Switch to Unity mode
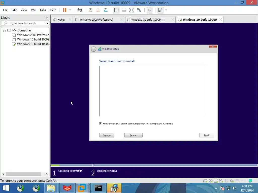The height and width of the screenshot is (193, 258). pos(139,10)
